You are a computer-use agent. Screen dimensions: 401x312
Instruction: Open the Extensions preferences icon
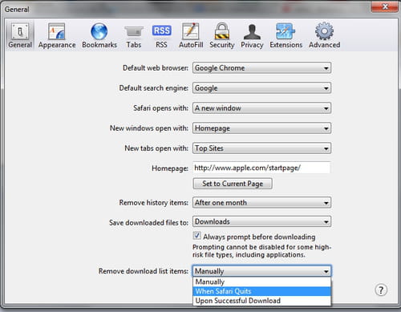[286, 36]
